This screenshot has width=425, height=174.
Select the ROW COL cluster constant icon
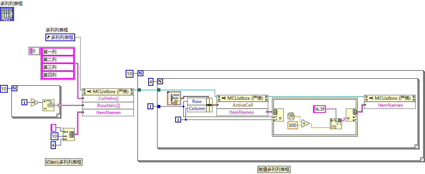[173, 99]
